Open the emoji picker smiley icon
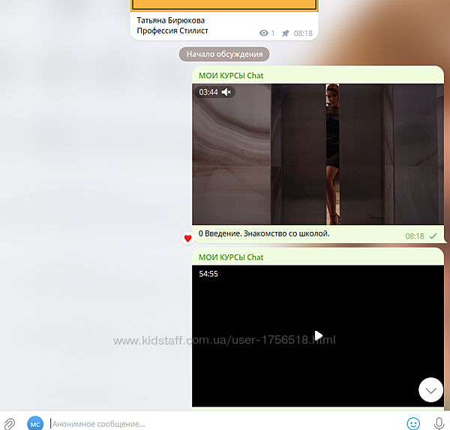Screen dimensions: 450x430 (x=412, y=423)
